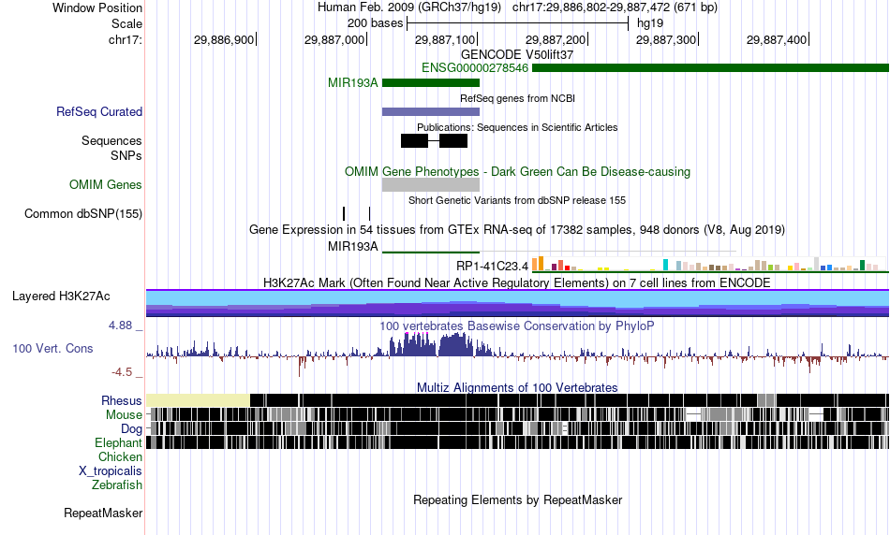Image resolution: width=890 pixels, height=535 pixels.
Task: Click the Sequences SNPs track label
Action: point(111,148)
